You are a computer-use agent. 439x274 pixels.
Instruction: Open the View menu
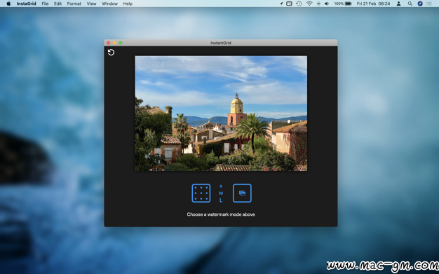point(91,4)
